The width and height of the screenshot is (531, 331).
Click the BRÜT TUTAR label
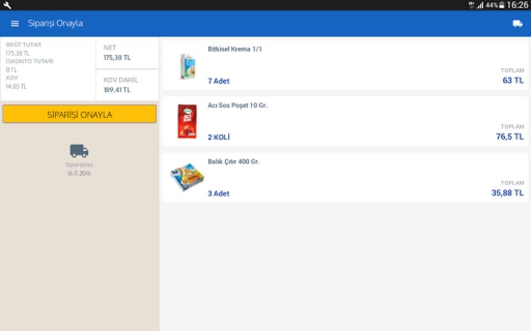click(x=23, y=45)
